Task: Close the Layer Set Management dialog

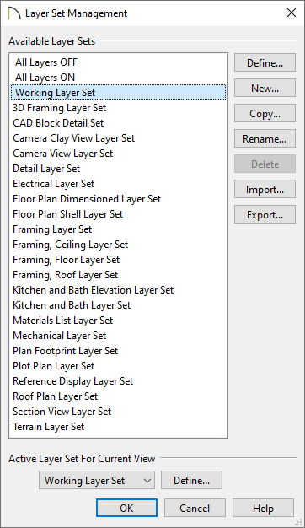Action: click(x=292, y=13)
